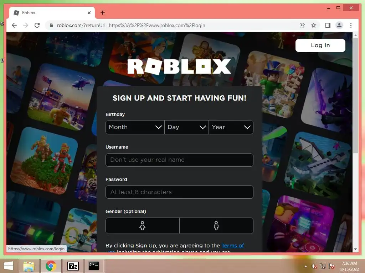Click the browser Forward arrow

[26, 25]
